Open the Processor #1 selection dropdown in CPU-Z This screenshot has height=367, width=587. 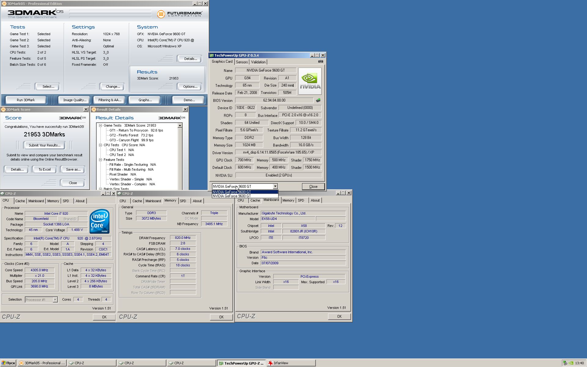(x=55, y=300)
